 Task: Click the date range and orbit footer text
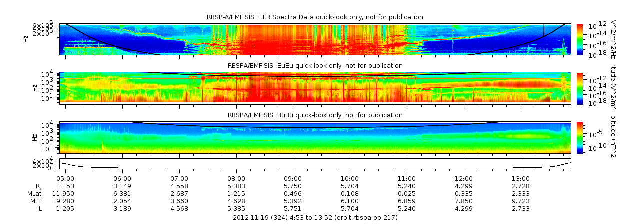click(x=315, y=218)
